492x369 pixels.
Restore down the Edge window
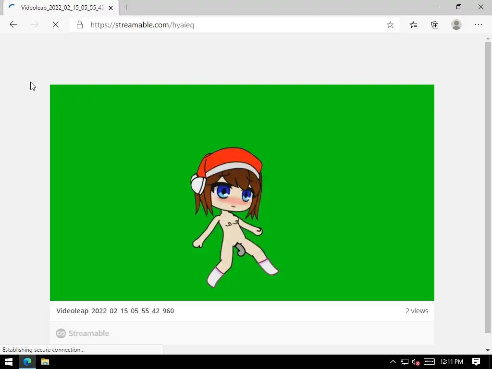coord(459,7)
